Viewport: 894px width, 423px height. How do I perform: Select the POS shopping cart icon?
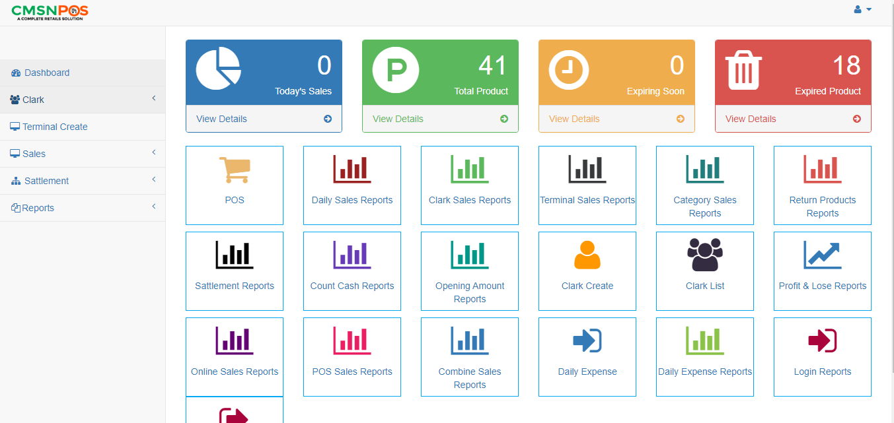point(234,170)
